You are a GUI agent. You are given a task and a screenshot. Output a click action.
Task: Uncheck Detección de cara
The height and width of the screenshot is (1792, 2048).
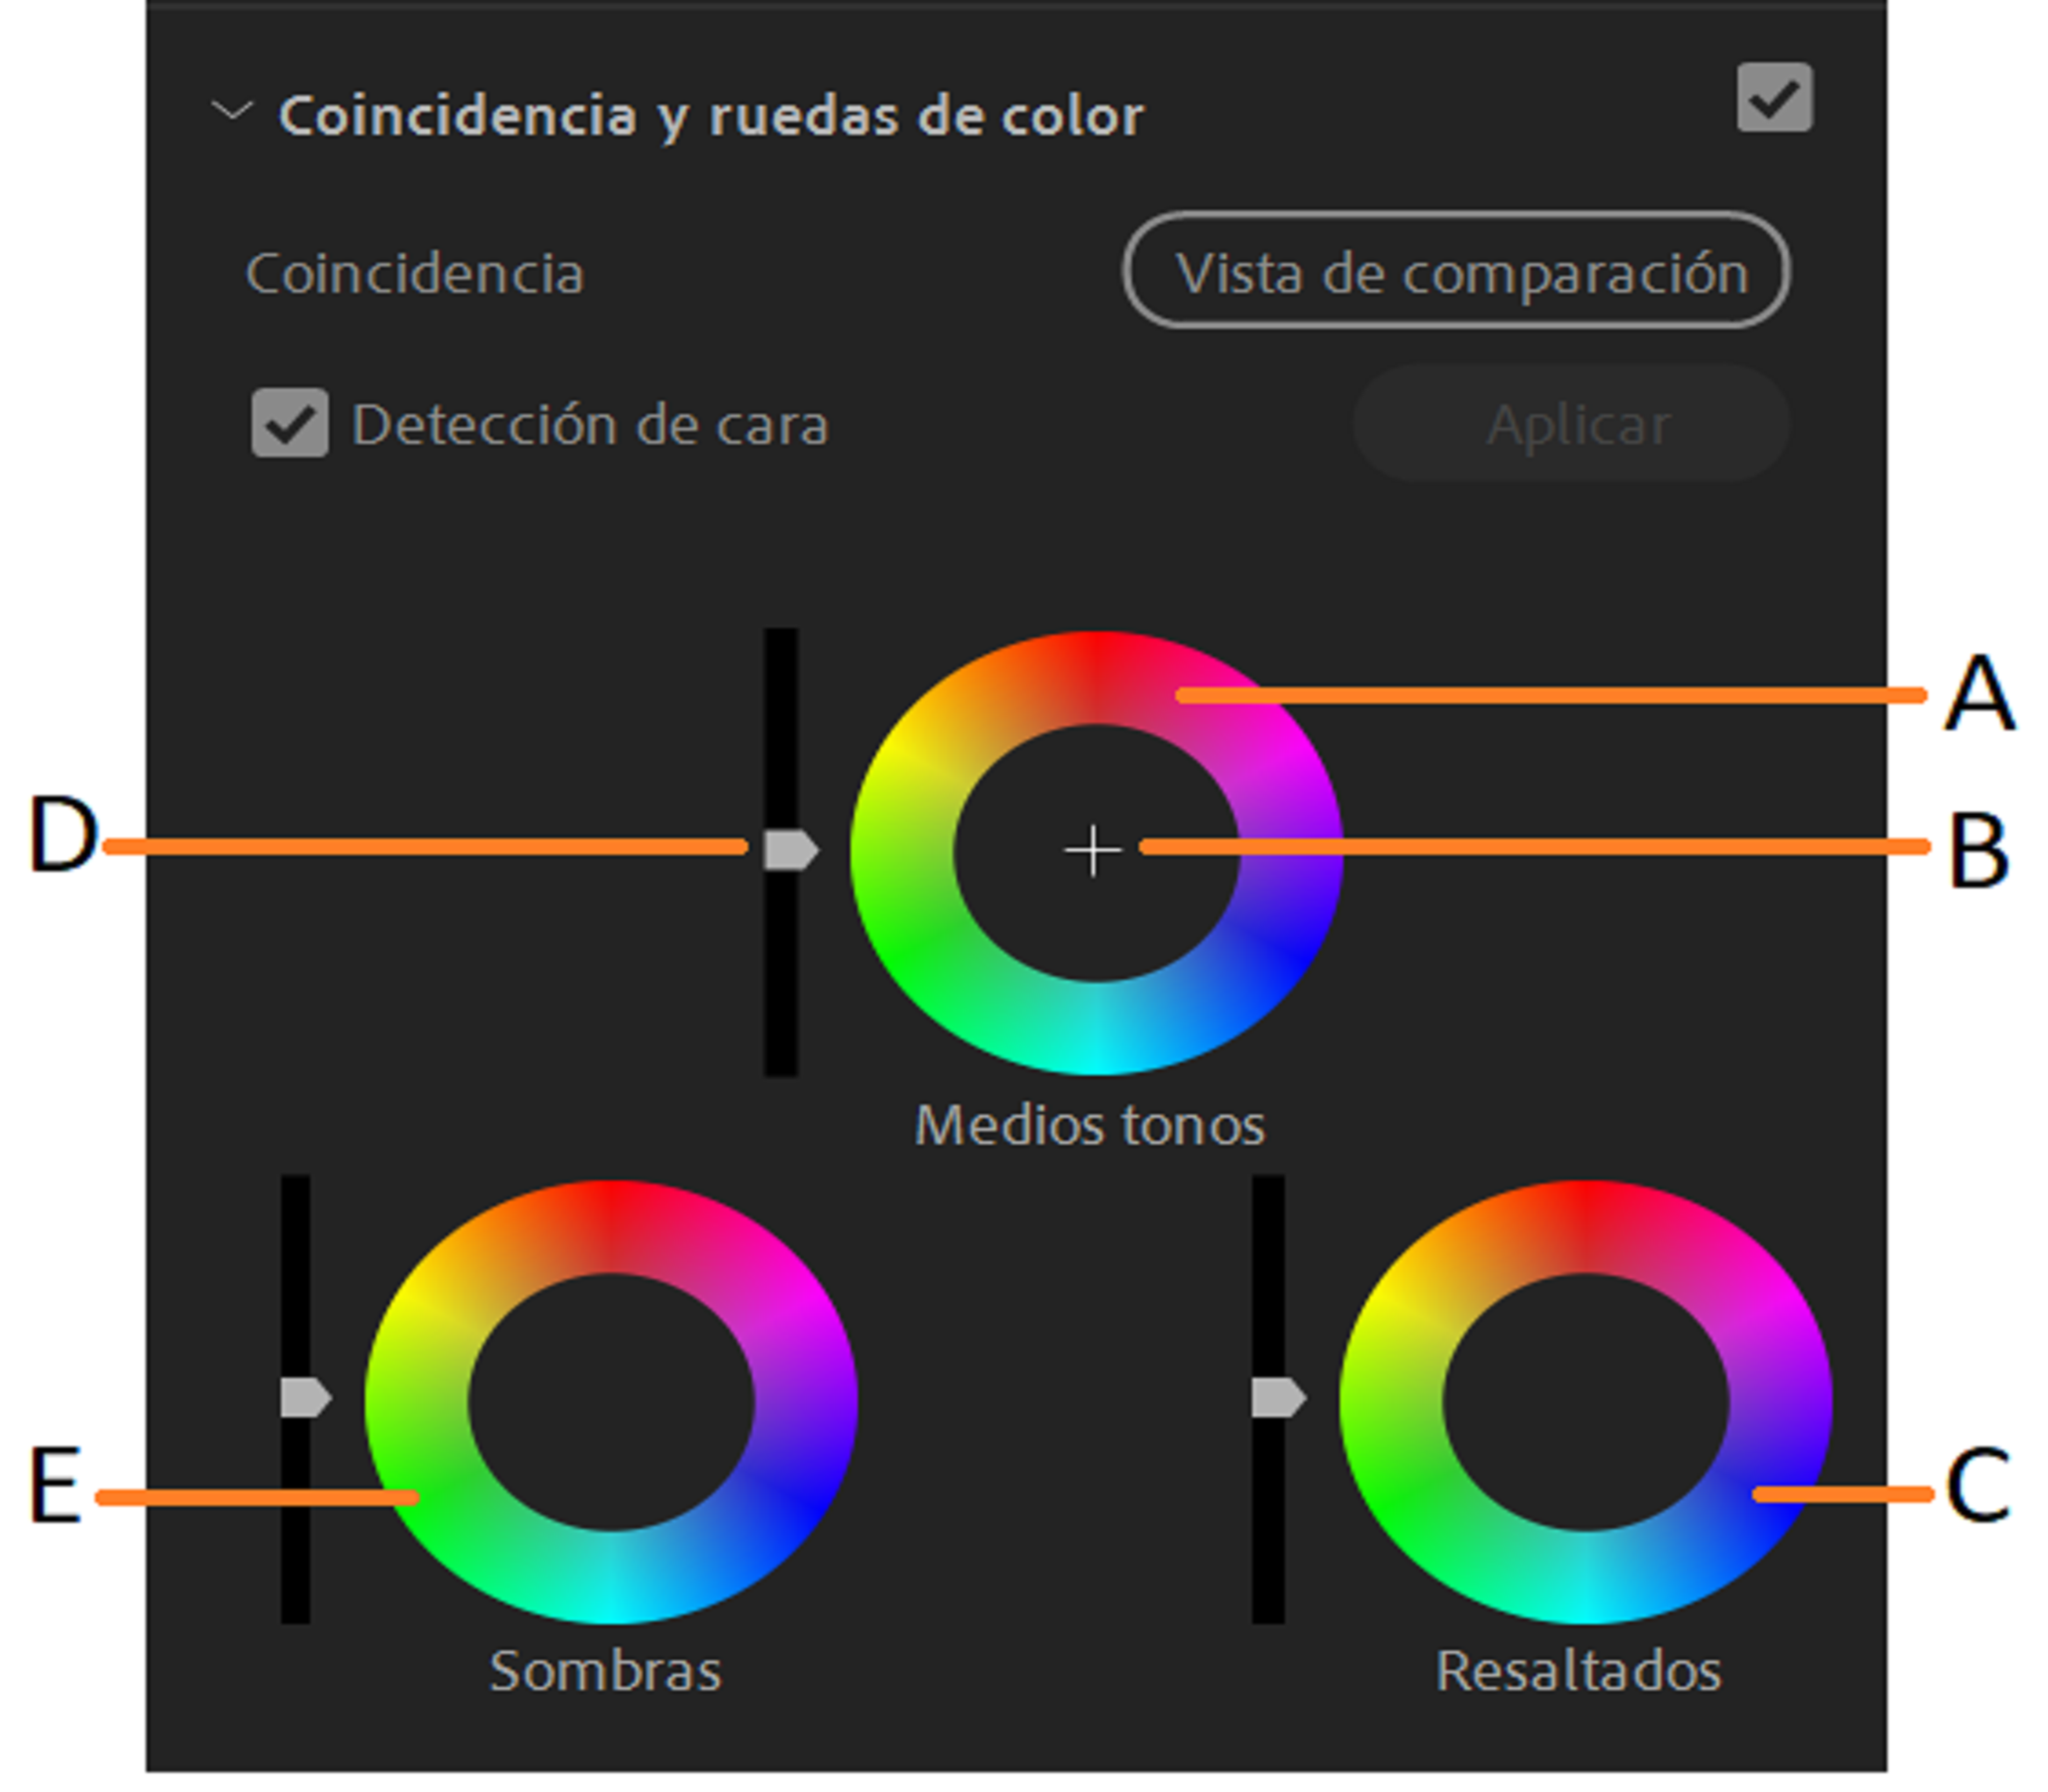click(289, 424)
